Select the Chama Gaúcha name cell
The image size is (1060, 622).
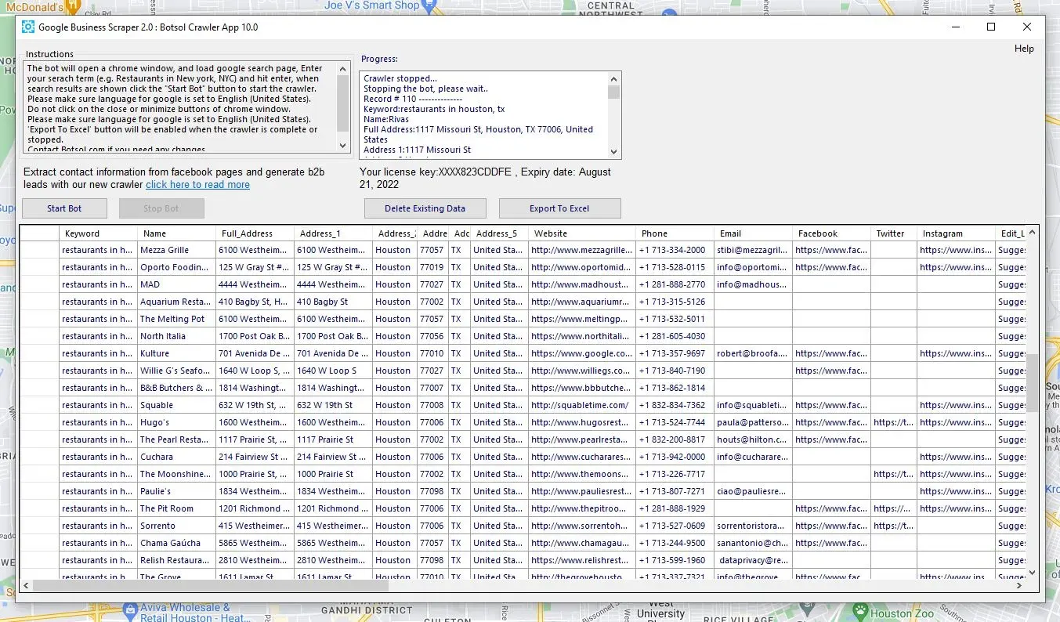tap(177, 543)
